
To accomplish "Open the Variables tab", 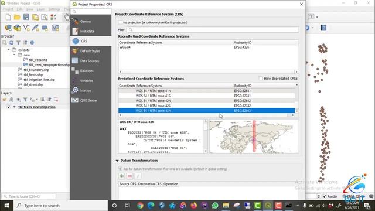I will click(x=91, y=81).
